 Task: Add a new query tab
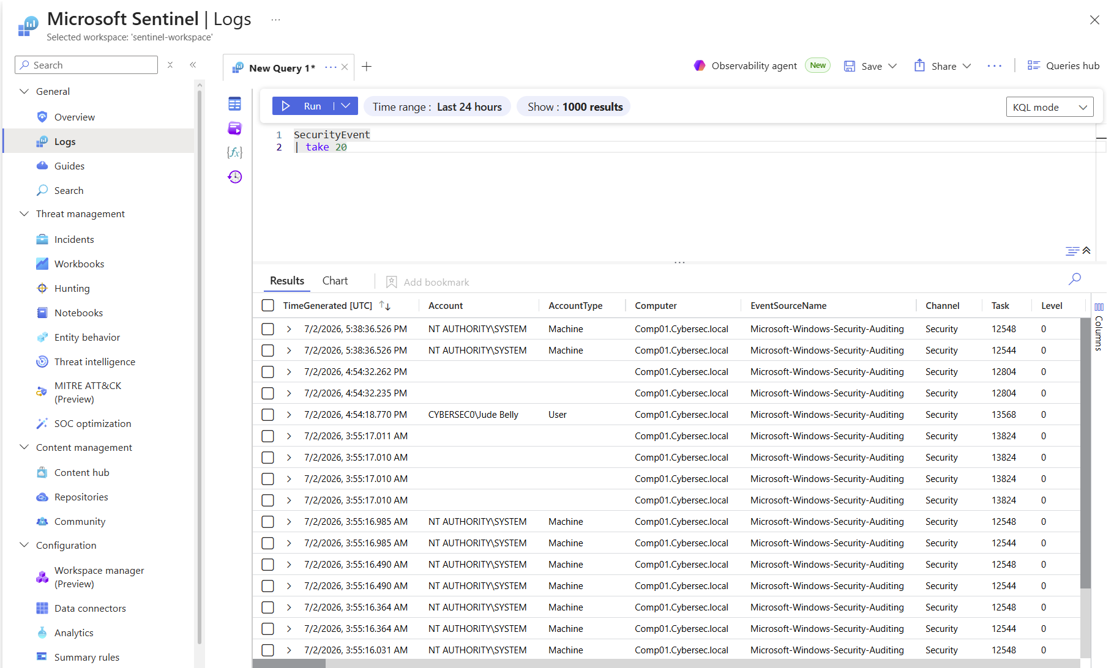(367, 67)
